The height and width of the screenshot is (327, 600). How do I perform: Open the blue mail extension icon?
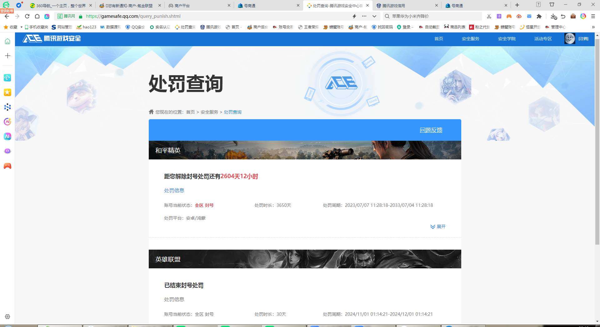(x=529, y=16)
